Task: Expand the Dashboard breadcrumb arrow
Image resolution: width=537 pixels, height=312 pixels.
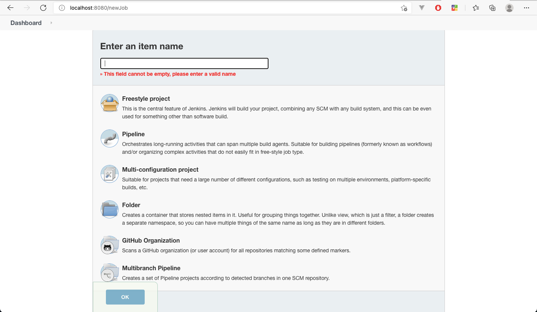Action: coord(51,23)
